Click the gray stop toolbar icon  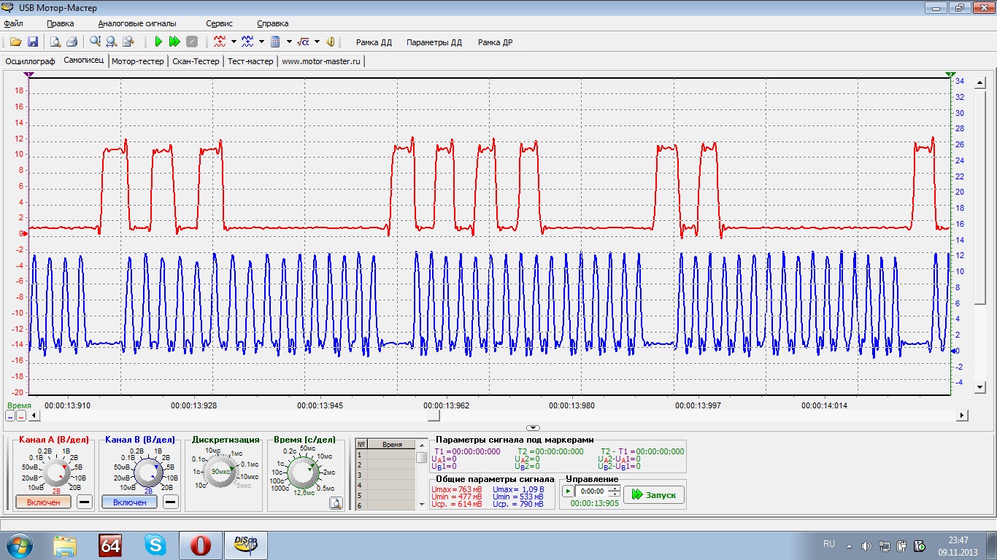(191, 42)
